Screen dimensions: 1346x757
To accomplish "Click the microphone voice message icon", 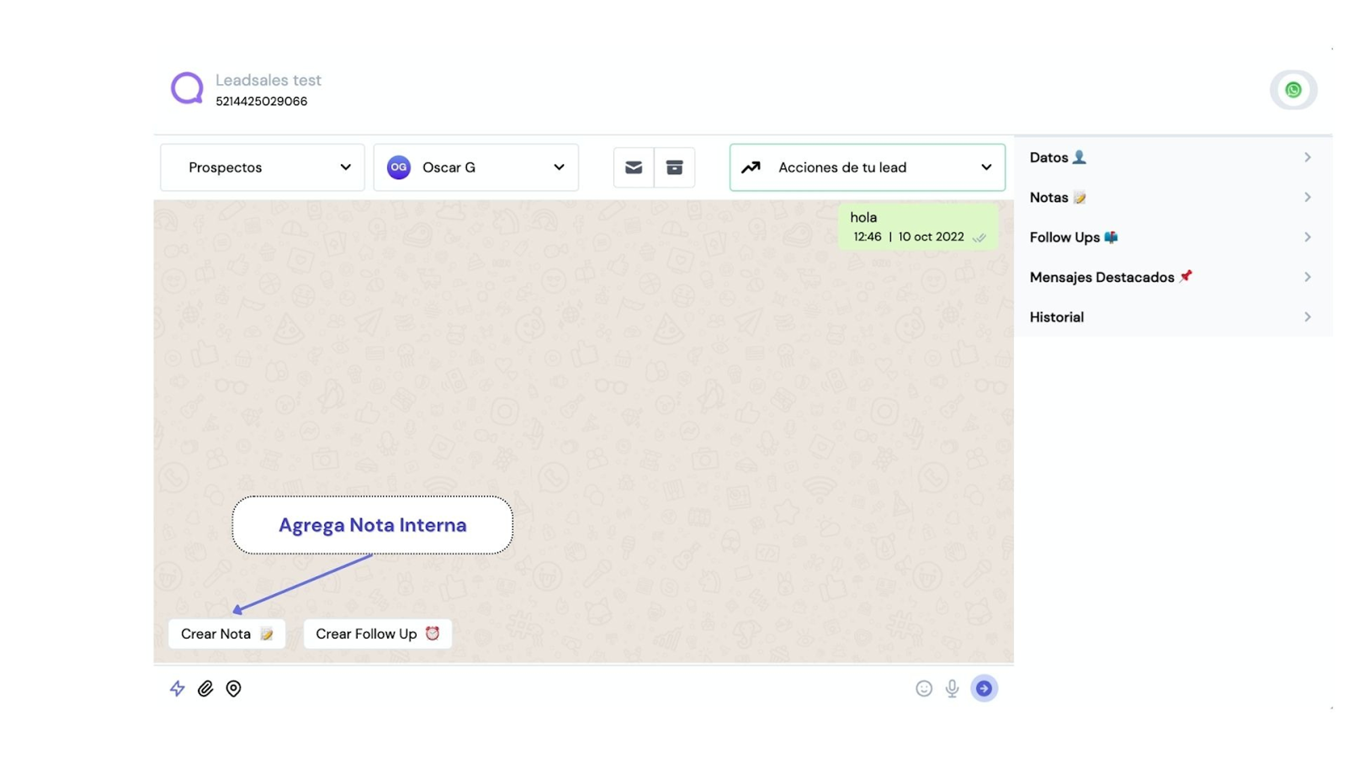I will pyautogui.click(x=952, y=689).
